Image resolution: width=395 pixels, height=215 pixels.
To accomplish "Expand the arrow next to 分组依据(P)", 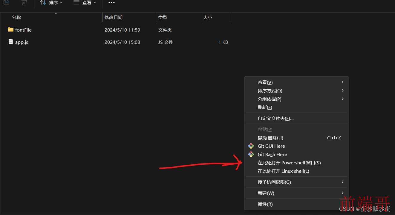I will (342, 99).
